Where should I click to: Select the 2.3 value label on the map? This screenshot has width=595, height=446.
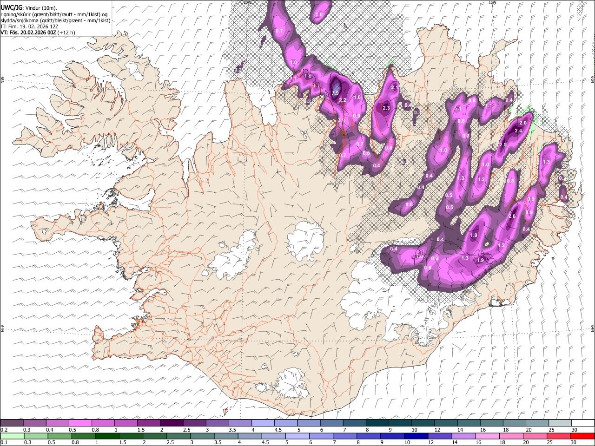click(386, 108)
